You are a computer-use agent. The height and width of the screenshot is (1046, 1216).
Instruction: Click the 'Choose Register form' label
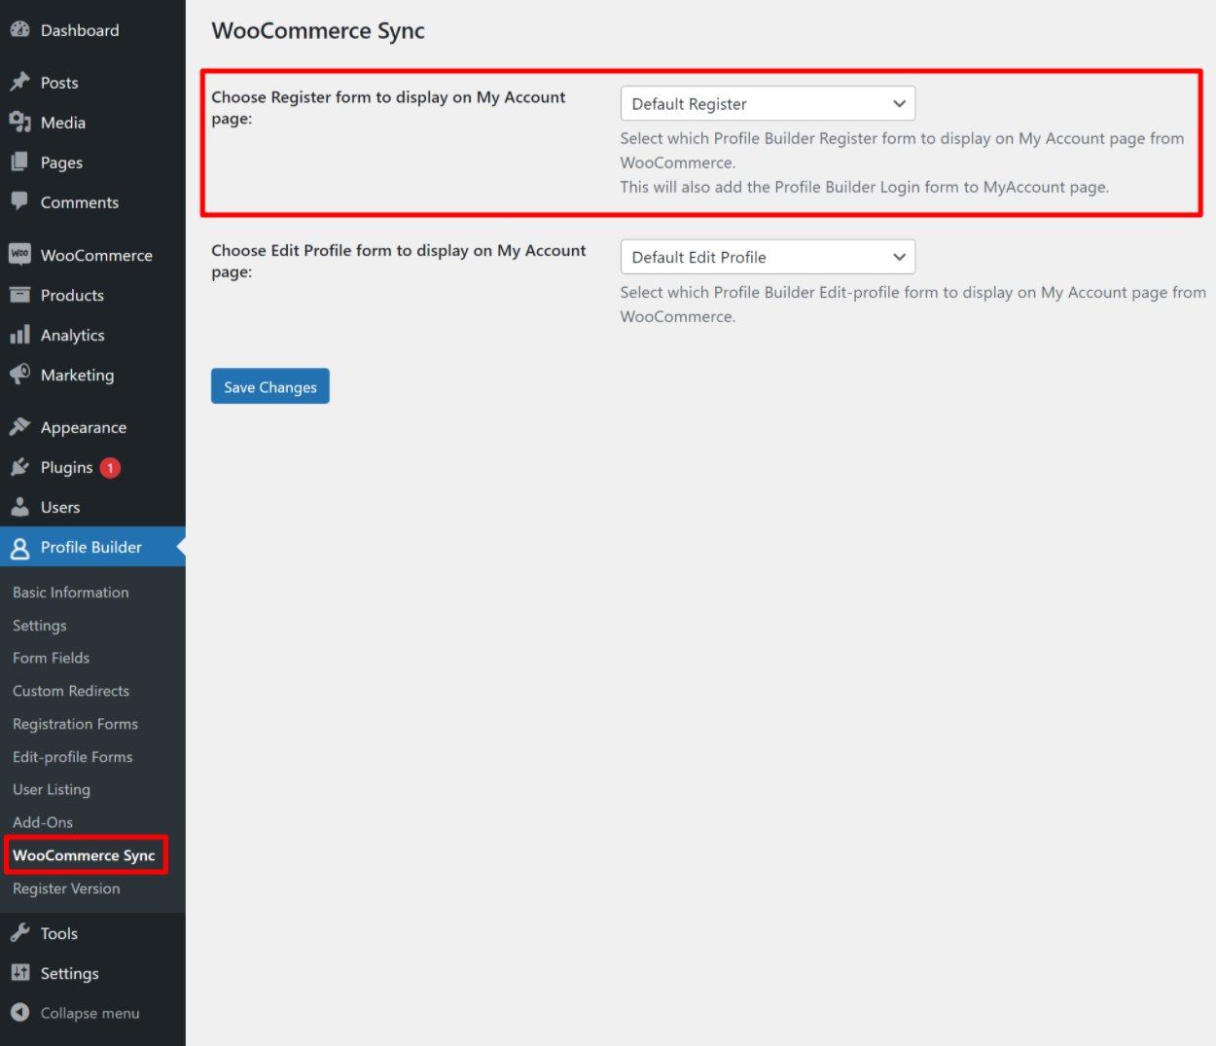tap(388, 108)
